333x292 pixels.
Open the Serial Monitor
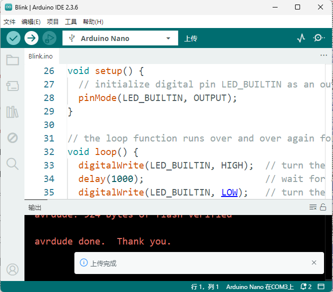coord(319,38)
